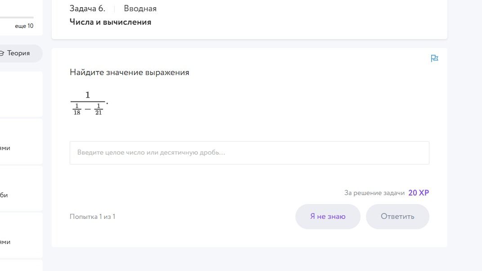Select the sidebar card ending in "би"
This screenshot has height=271, width=482.
coord(21,188)
